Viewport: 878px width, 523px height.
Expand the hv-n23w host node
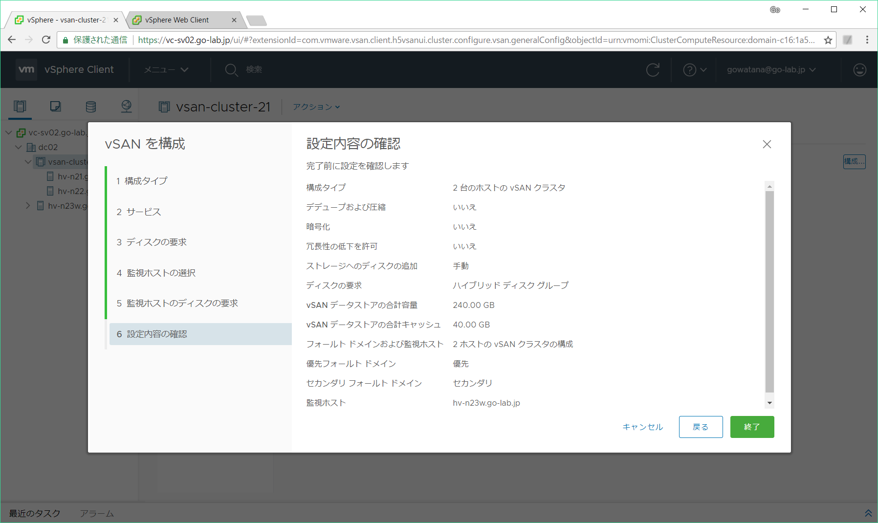pos(28,206)
